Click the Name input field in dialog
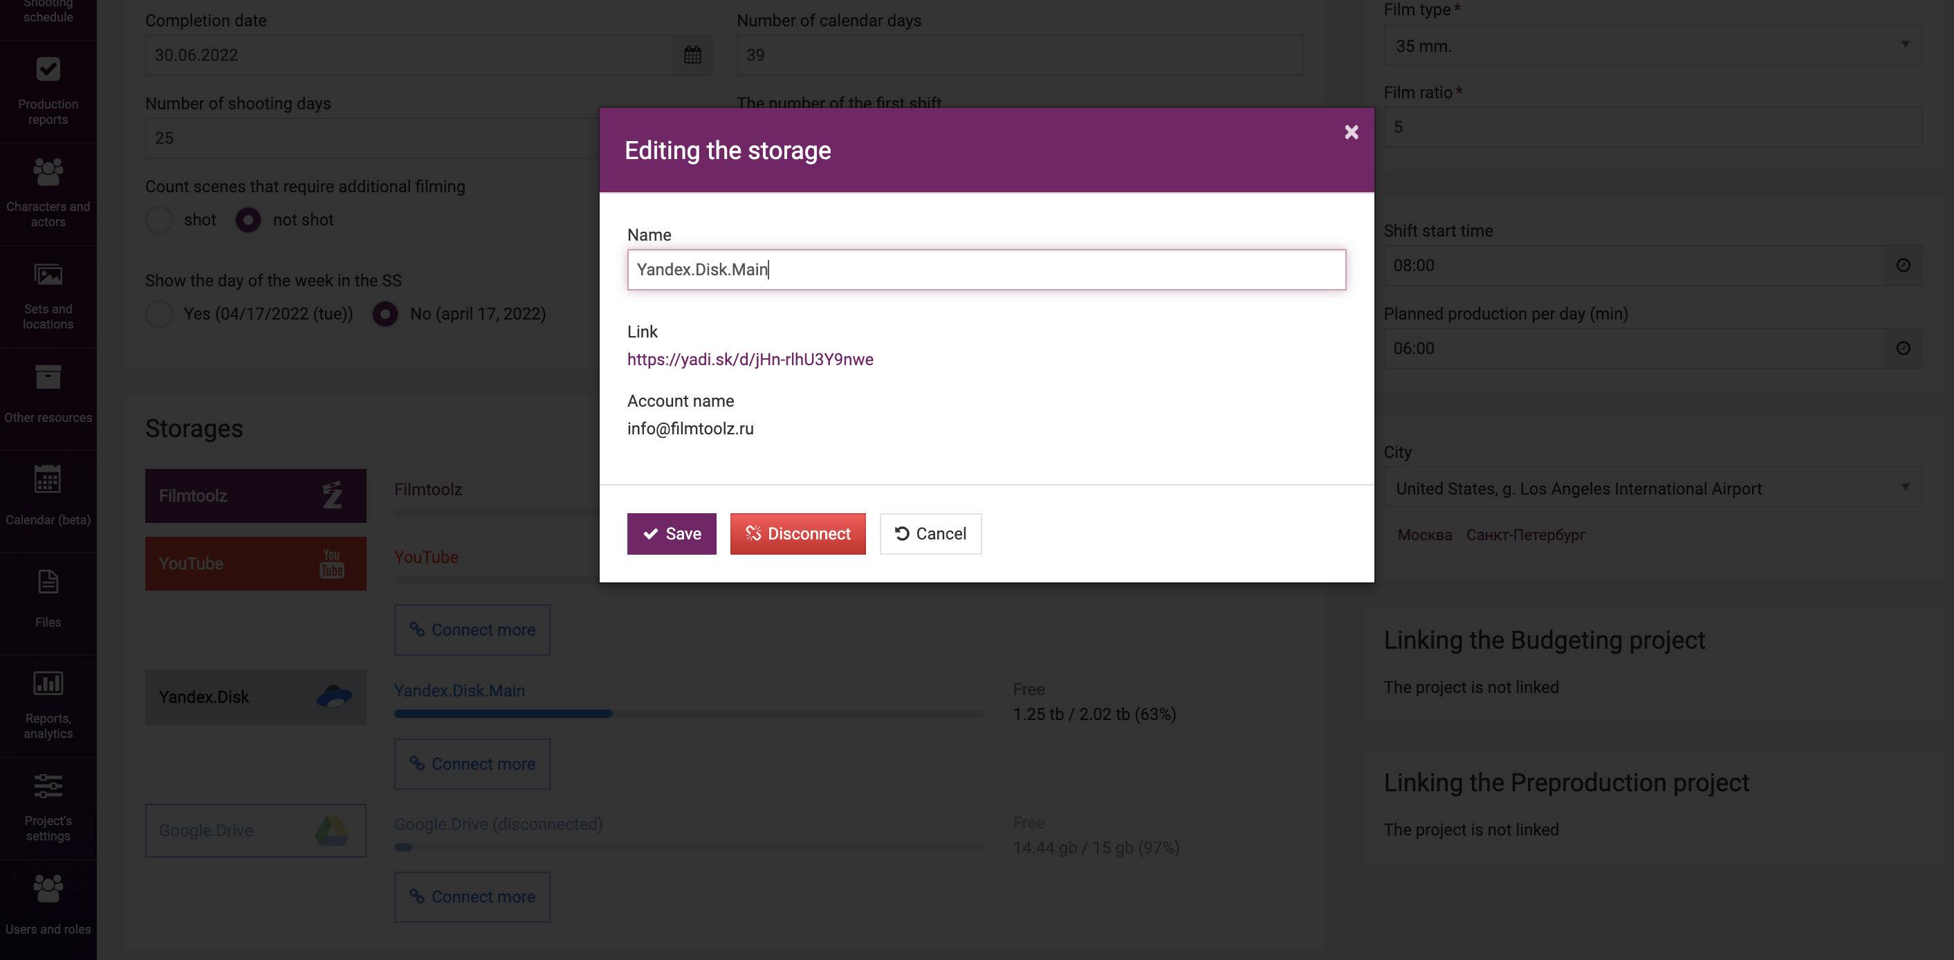Screen dimensions: 1954x960 (986, 269)
